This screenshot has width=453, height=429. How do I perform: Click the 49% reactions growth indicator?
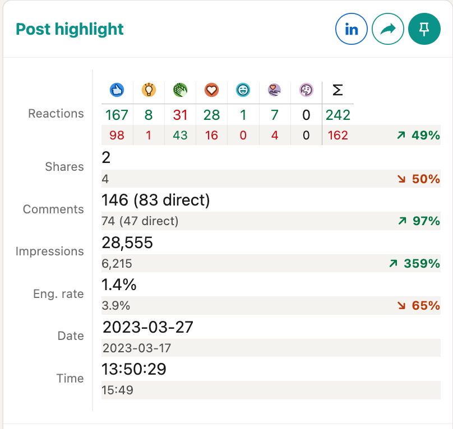pos(422,135)
